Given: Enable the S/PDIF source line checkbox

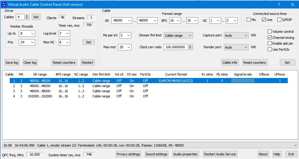Looking at the screenshot, I should point(279,20).
